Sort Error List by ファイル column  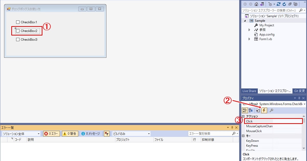pos(173,140)
